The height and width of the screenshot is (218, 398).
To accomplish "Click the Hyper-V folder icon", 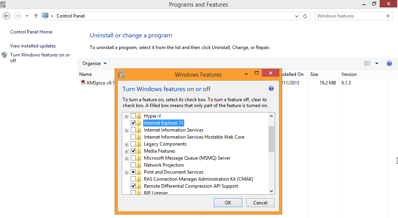I will pos(139,116).
